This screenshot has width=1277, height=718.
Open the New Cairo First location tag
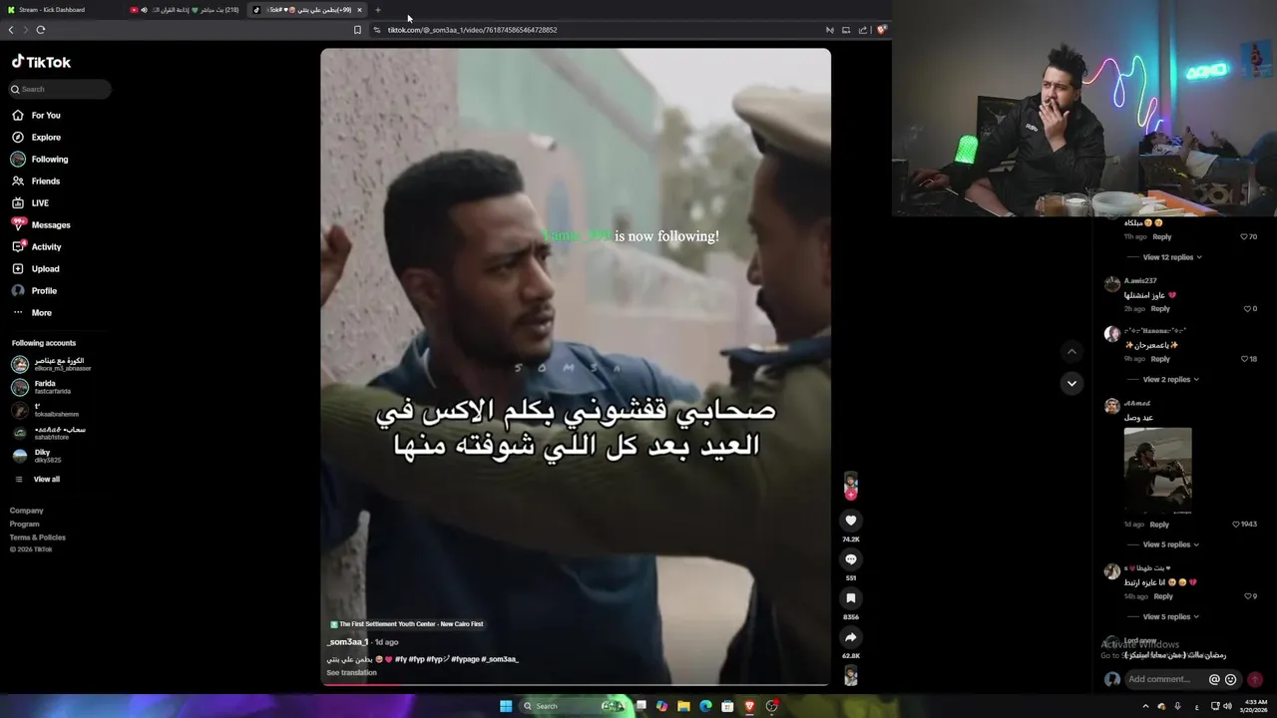point(407,624)
